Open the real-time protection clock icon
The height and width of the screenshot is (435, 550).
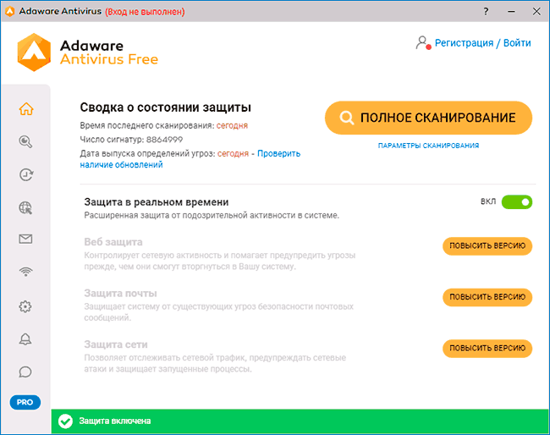26,174
